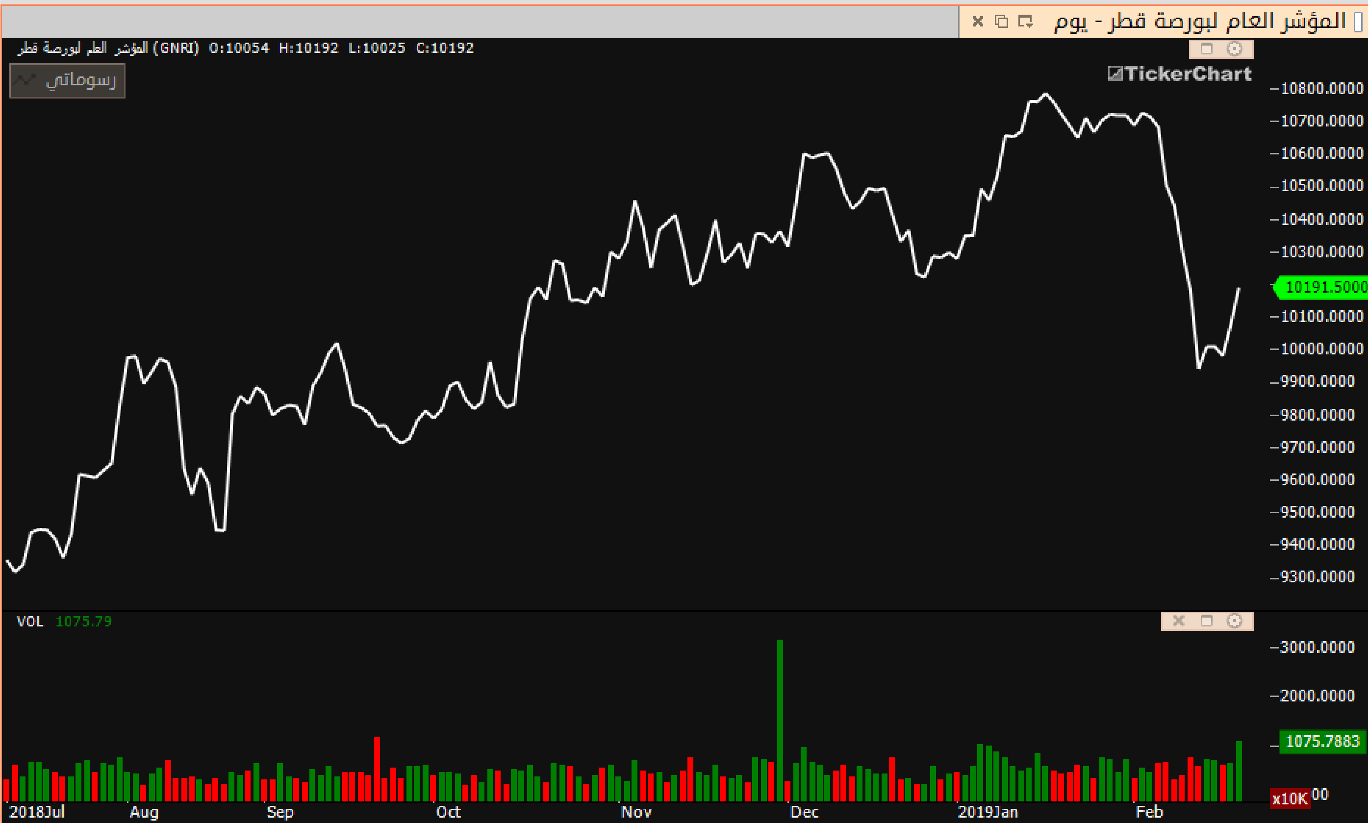Click the C:10192 close value

coord(445,48)
